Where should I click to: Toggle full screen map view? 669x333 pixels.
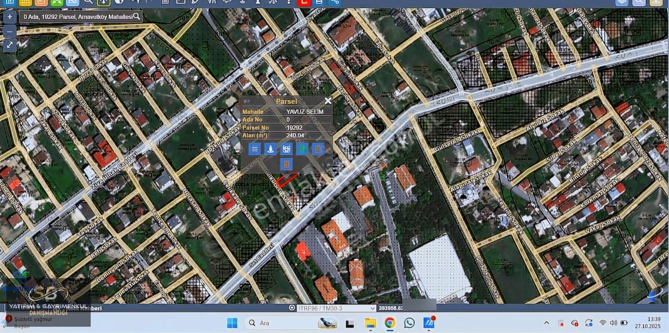[10, 45]
